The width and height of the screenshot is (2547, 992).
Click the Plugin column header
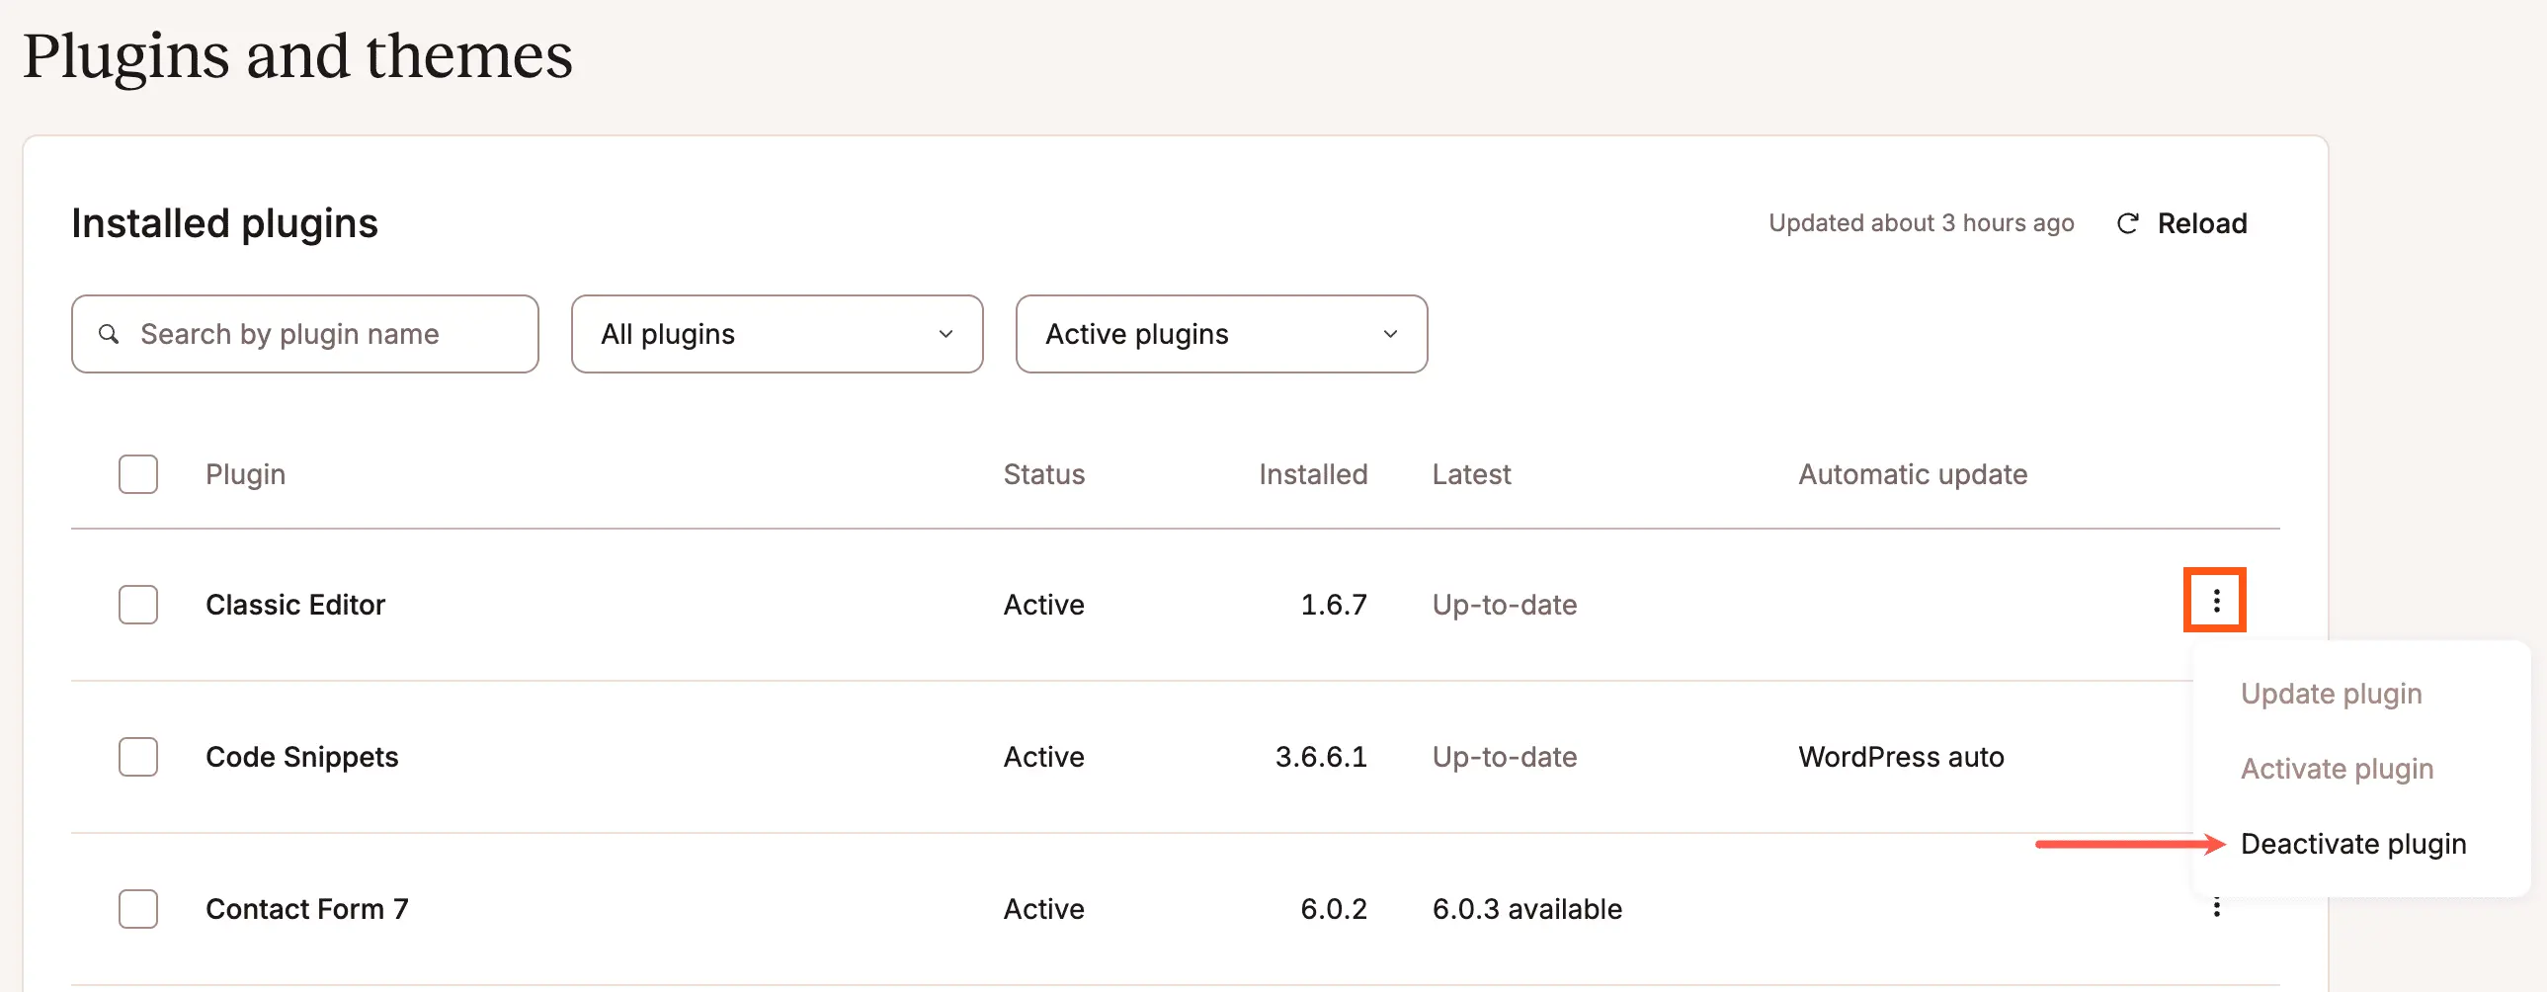coord(245,474)
